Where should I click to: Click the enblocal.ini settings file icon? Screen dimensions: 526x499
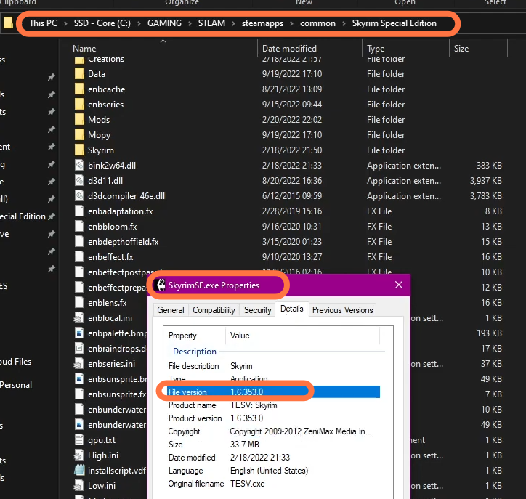[x=79, y=318]
